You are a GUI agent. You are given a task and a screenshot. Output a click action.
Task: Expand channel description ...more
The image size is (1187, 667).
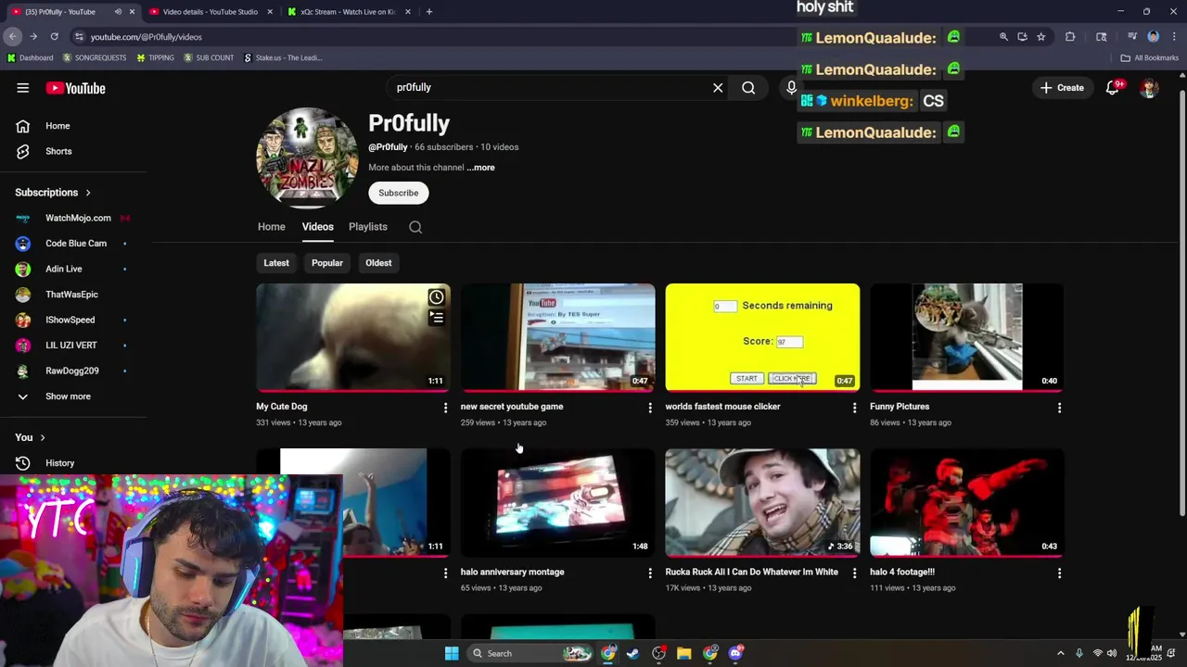(480, 168)
